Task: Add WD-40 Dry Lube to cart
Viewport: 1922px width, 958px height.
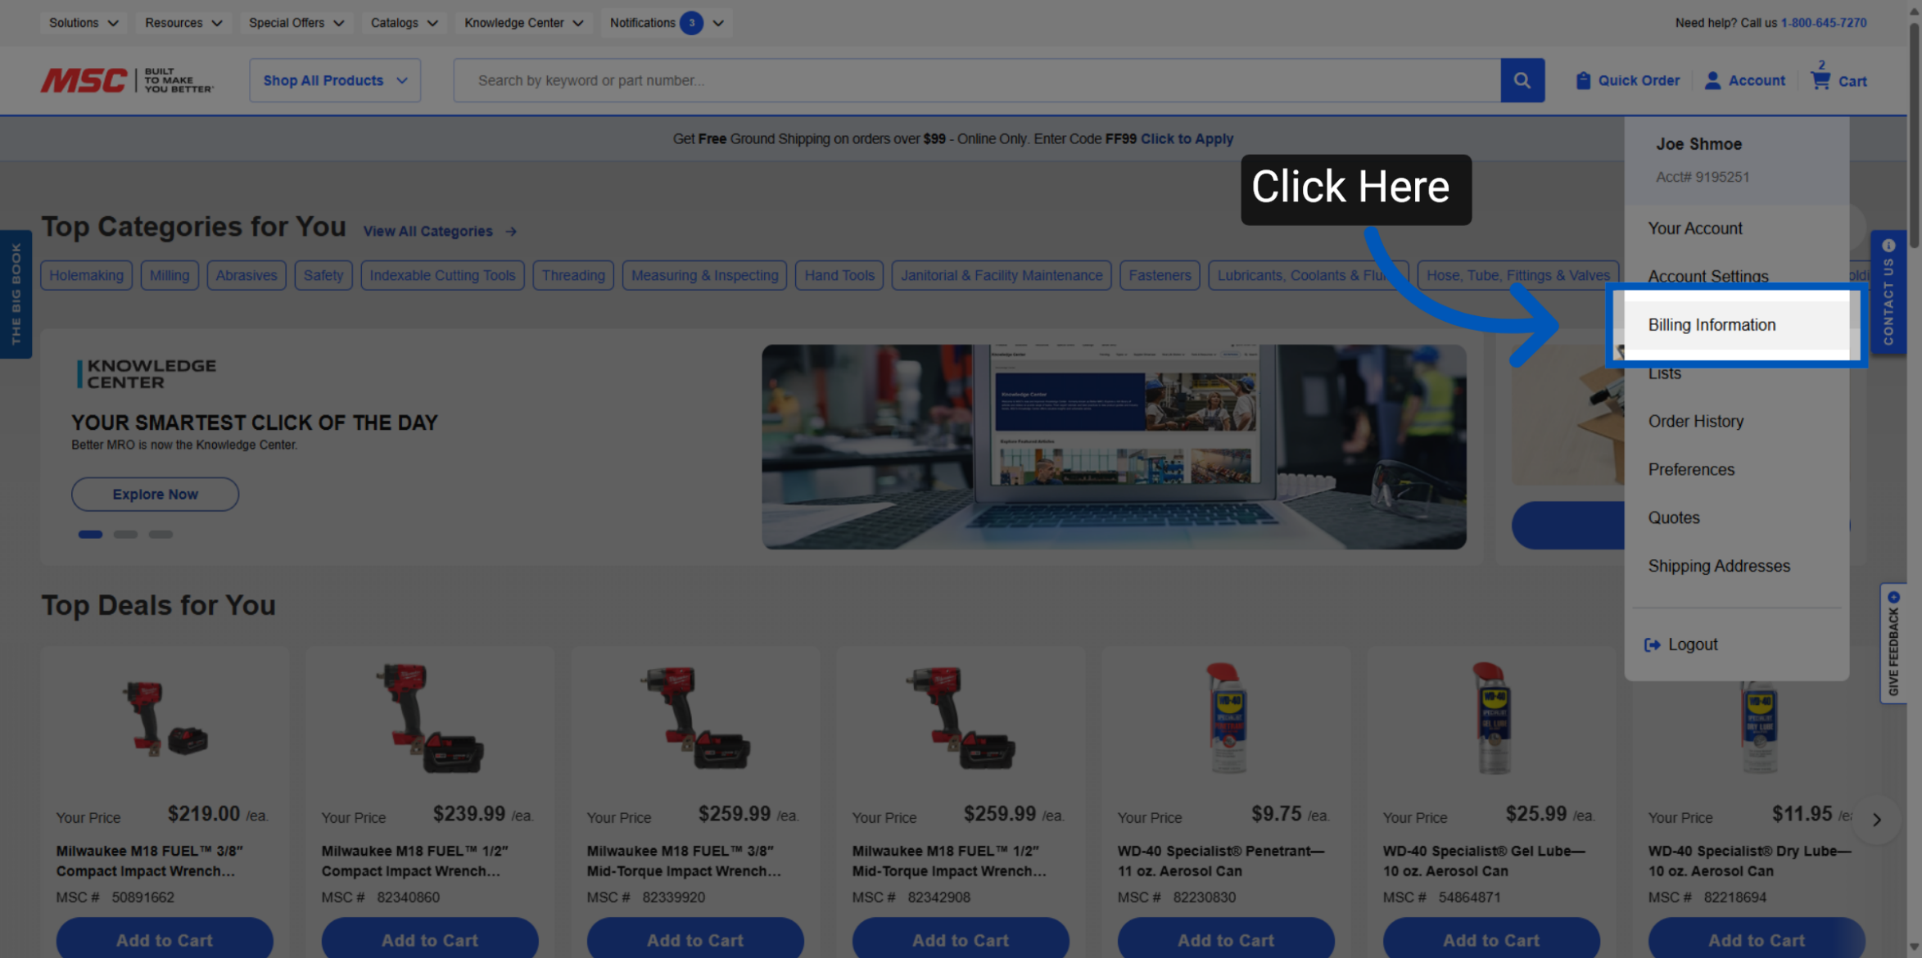Action: [1757, 940]
